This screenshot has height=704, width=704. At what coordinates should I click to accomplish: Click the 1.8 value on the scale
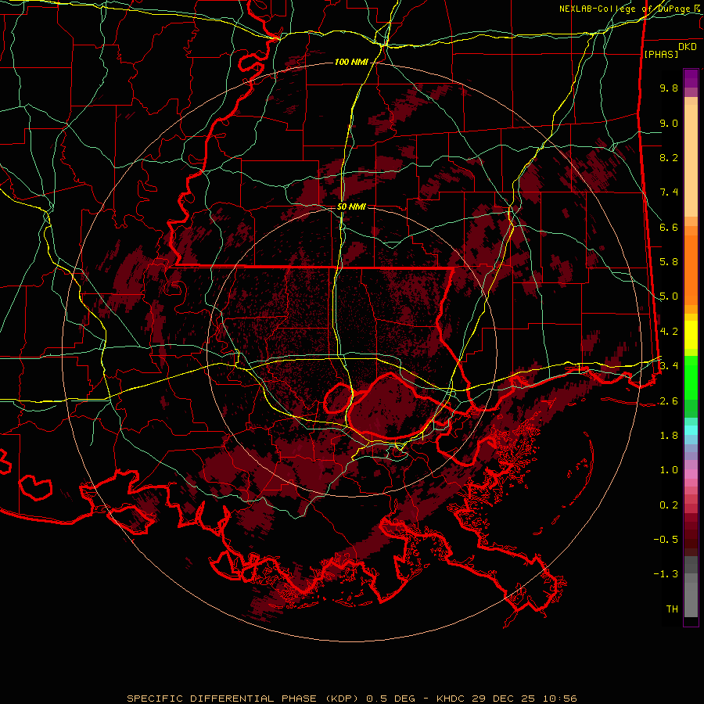[669, 436]
